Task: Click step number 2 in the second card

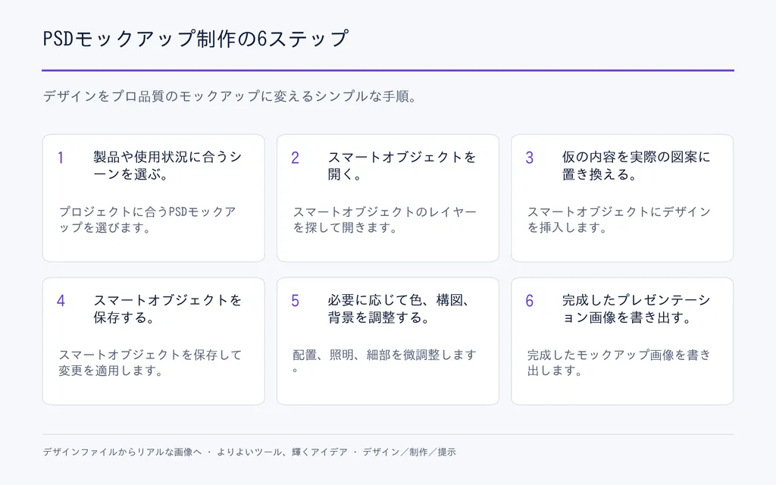Action: click(x=295, y=158)
